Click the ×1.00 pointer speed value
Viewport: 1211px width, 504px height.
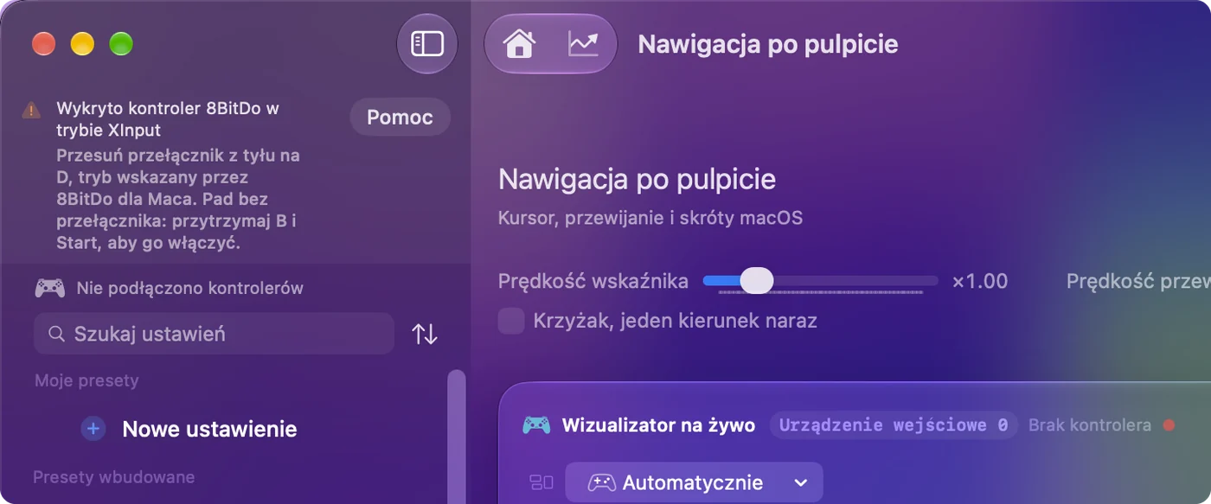click(x=980, y=281)
